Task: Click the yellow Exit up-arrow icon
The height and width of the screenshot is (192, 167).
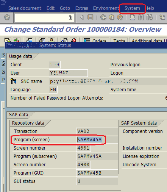Action: [x=112, y=17]
